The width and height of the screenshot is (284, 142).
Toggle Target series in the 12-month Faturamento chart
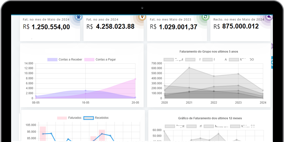tap(170, 126)
